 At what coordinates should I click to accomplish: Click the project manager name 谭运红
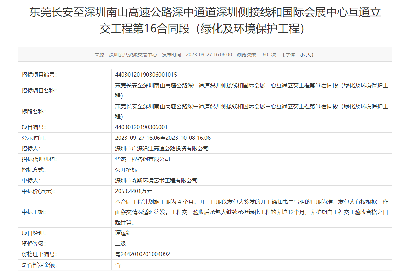[x=123, y=233]
